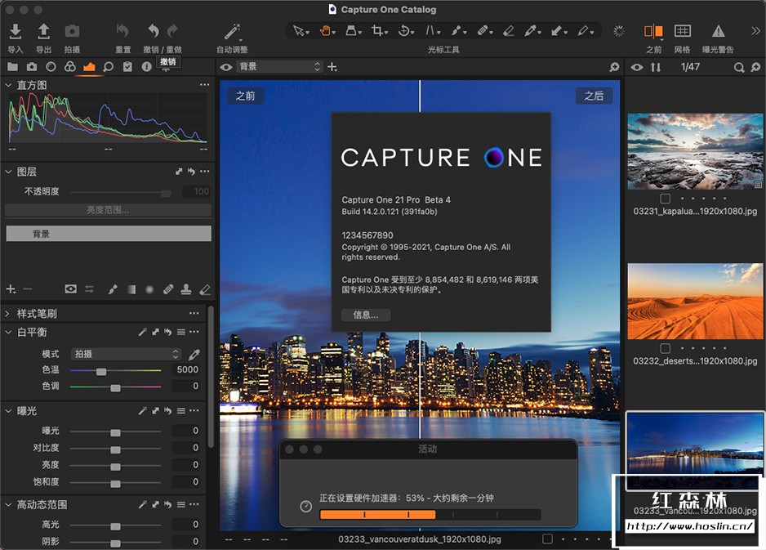Click the Info button in About dialog
This screenshot has width=766, height=550.
pyautogui.click(x=365, y=315)
